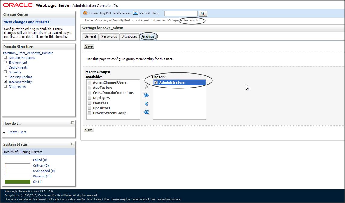
Task: Click the Warning (0) status link
Action: point(42,177)
